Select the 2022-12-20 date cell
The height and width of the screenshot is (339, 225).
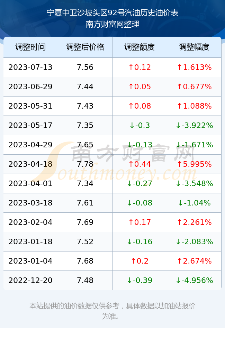point(30,280)
